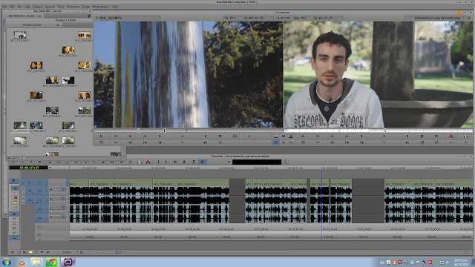Screen dimensions: 475x267
Task: Click Rewind under the source monitor
Action: pos(101,136)
